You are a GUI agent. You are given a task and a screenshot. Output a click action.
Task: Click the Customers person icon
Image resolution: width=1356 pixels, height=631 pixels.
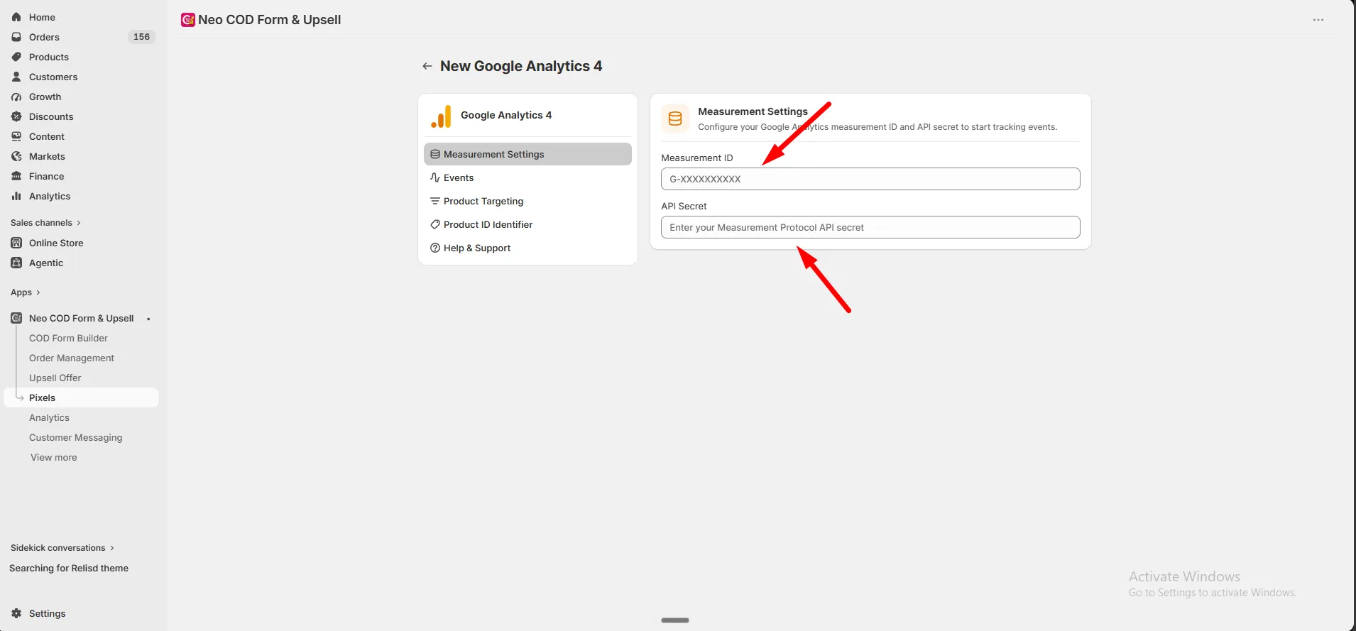[x=16, y=77]
